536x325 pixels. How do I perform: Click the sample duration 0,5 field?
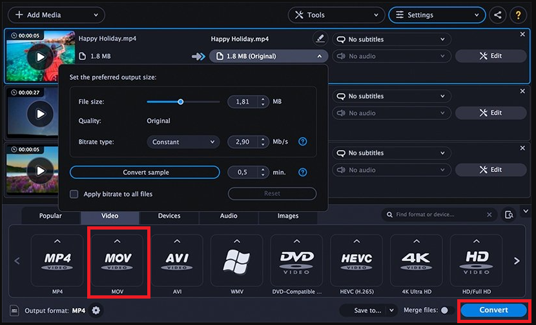(x=243, y=172)
